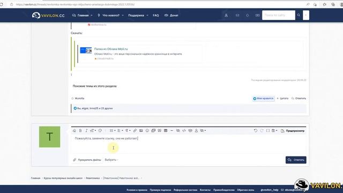343x193 pixels.
Task: Open the notifications bell icon
Action: (x=248, y=16)
